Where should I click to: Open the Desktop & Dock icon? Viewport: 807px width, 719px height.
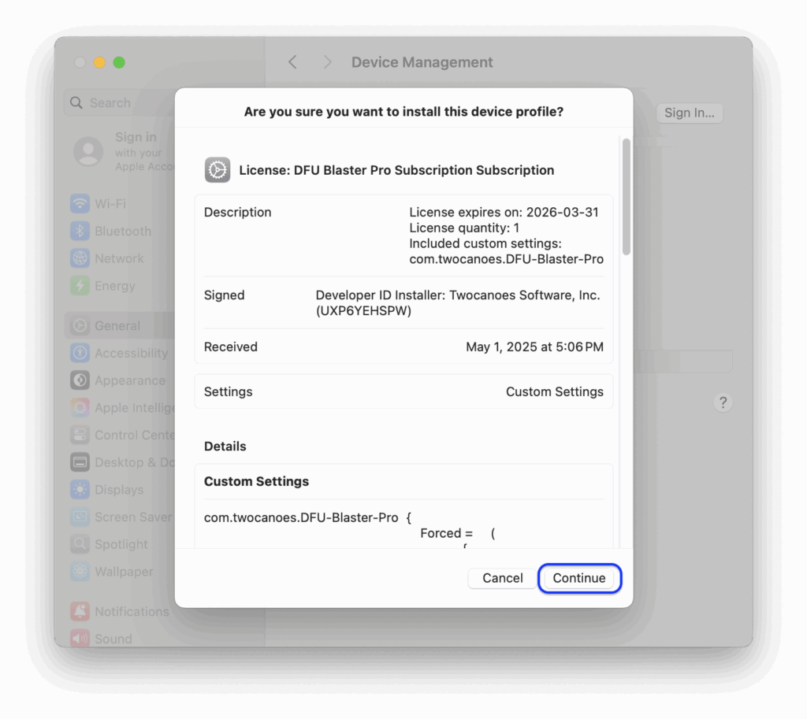[80, 461]
